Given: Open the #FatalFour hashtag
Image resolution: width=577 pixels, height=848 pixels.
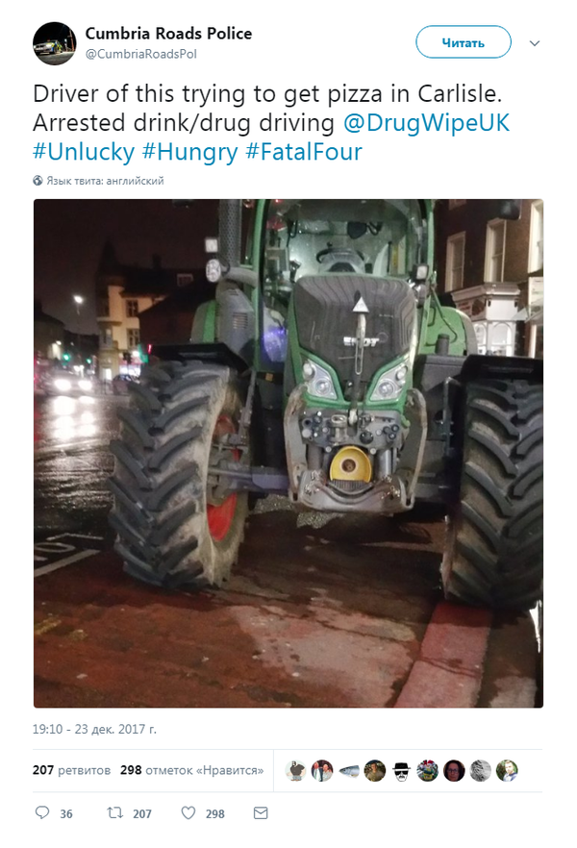Looking at the screenshot, I should click(x=303, y=152).
